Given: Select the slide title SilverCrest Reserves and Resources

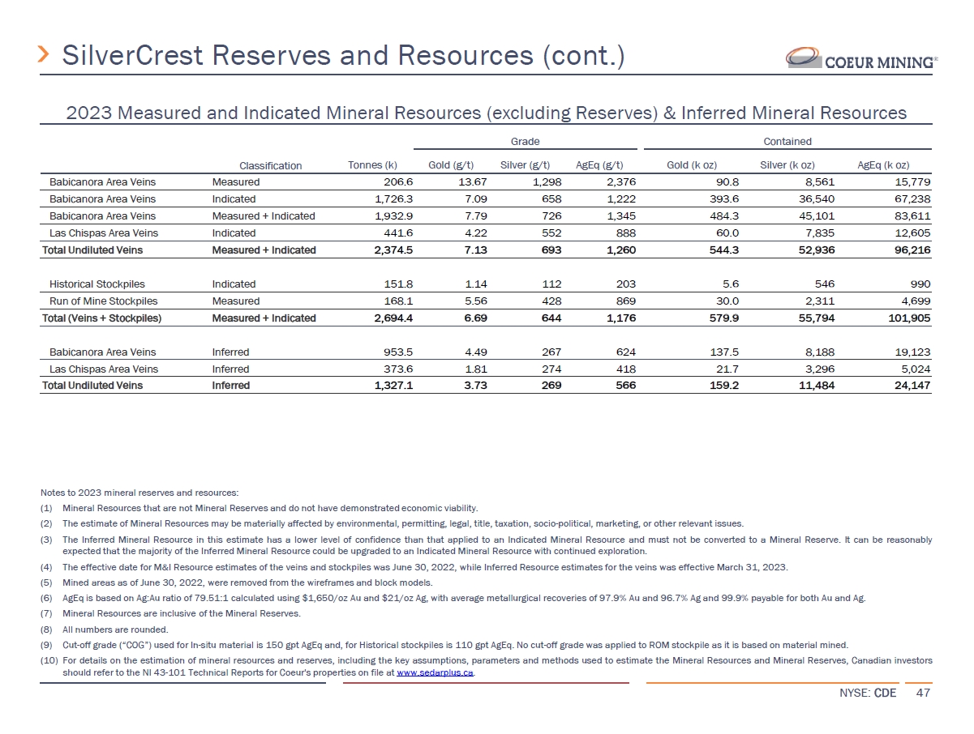Looking at the screenshot, I should click(342, 56).
